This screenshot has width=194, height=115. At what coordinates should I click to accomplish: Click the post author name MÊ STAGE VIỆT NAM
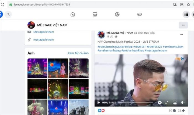(120, 33)
